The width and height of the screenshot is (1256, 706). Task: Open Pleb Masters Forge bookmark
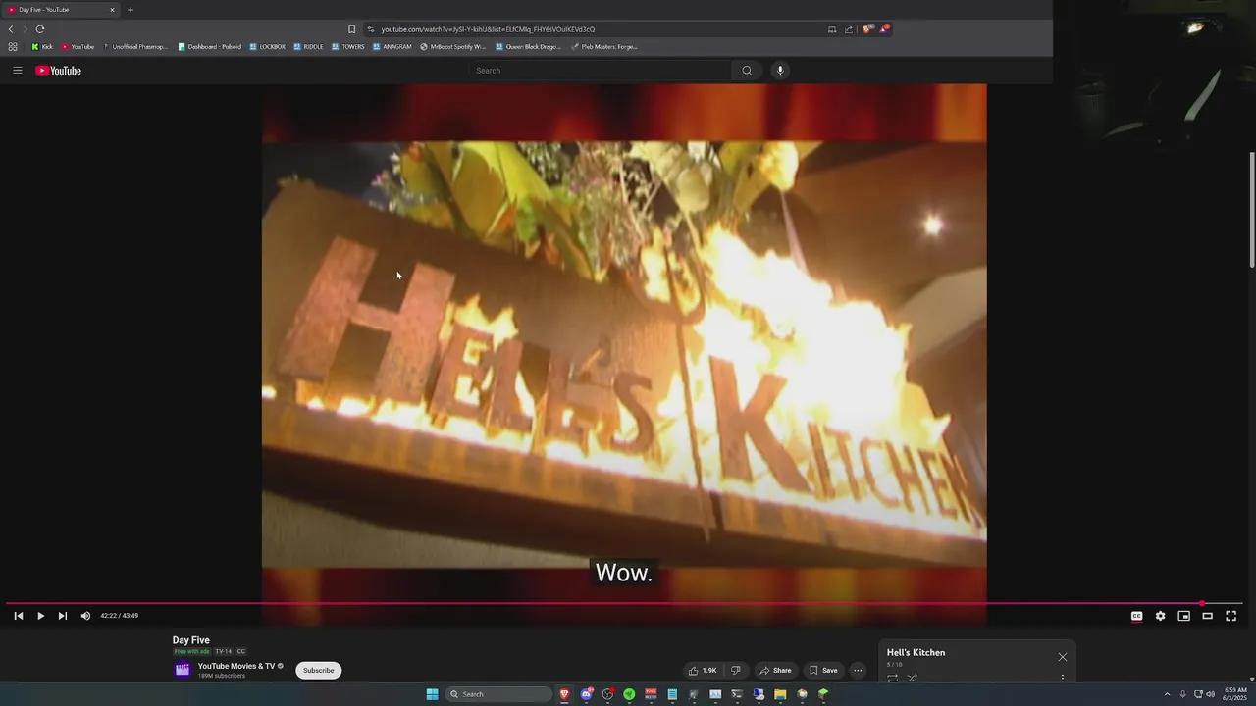[604, 46]
